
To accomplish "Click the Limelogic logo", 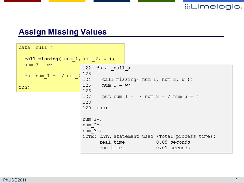I will 213,7.
